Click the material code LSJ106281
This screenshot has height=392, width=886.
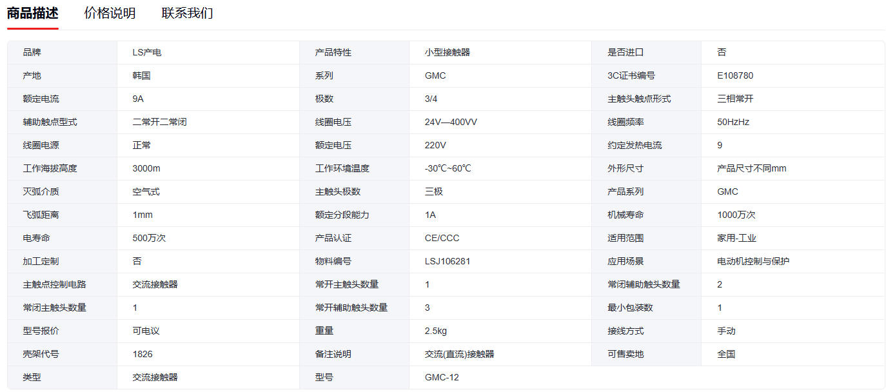448,261
